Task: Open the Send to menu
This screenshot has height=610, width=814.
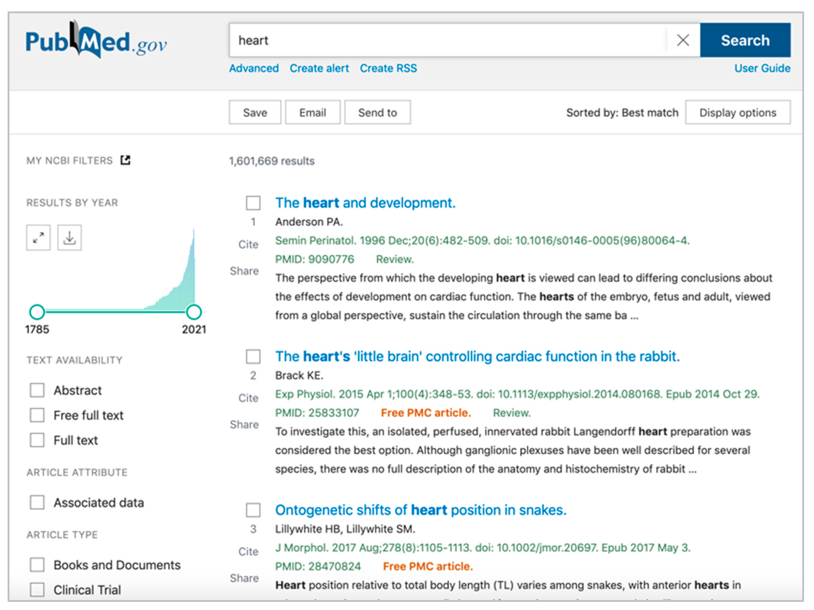Action: pos(377,112)
